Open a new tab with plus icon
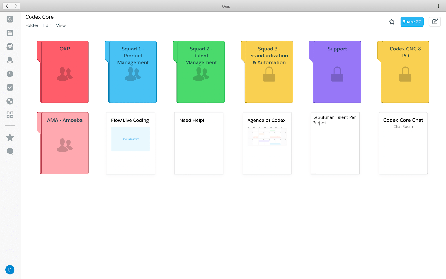 coord(438,6)
